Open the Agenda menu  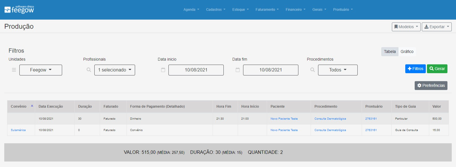tap(191, 10)
